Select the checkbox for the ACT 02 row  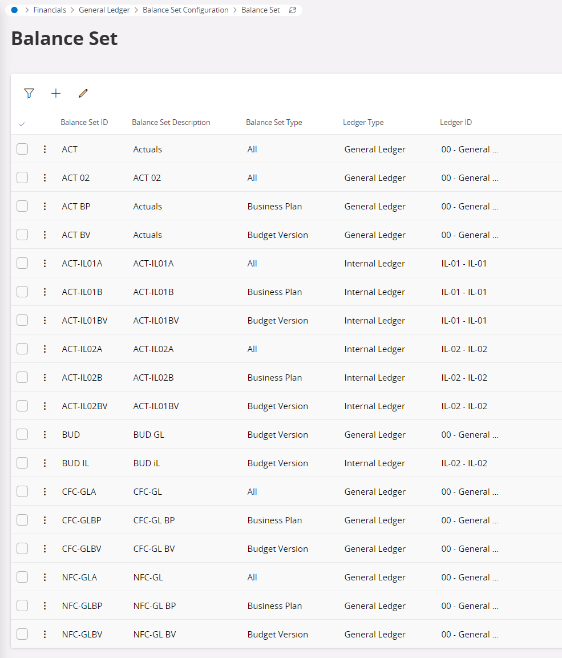tap(22, 177)
